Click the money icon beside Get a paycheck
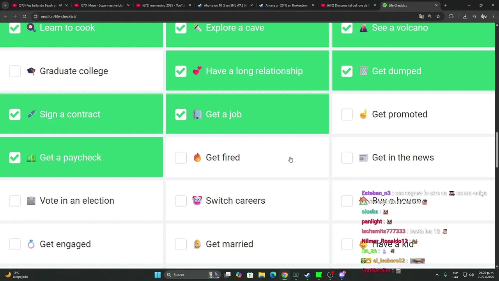499x281 pixels. coord(31,158)
